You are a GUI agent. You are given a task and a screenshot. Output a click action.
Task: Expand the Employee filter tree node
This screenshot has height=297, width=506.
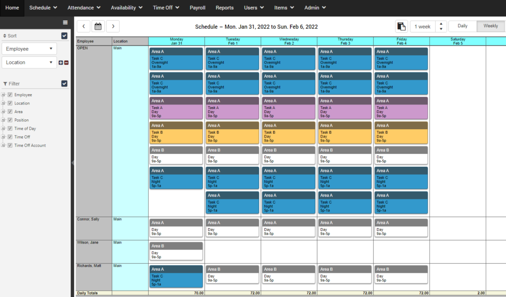click(3, 95)
